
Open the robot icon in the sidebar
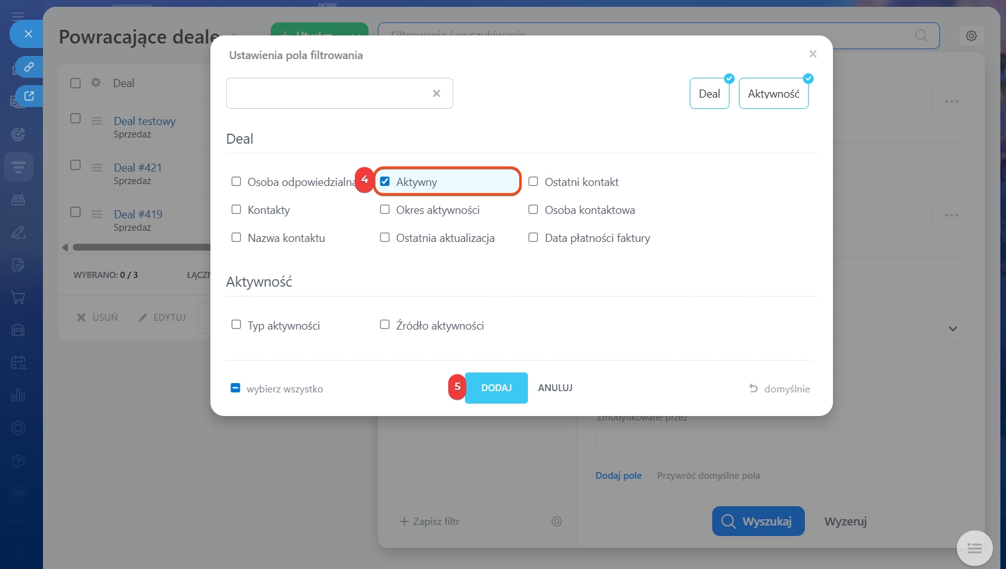click(19, 200)
